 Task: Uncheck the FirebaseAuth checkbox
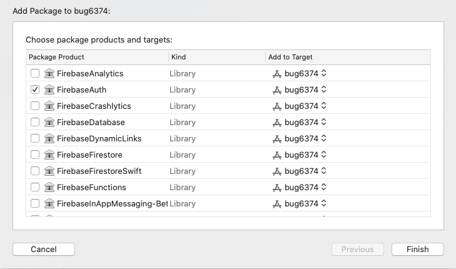click(x=35, y=89)
